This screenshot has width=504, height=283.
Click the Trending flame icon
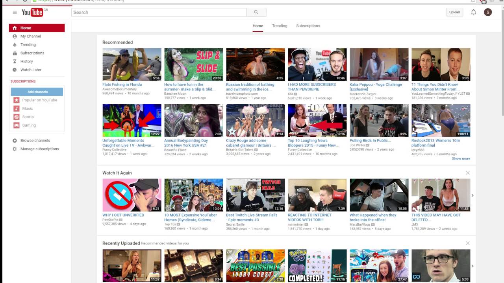point(15,45)
